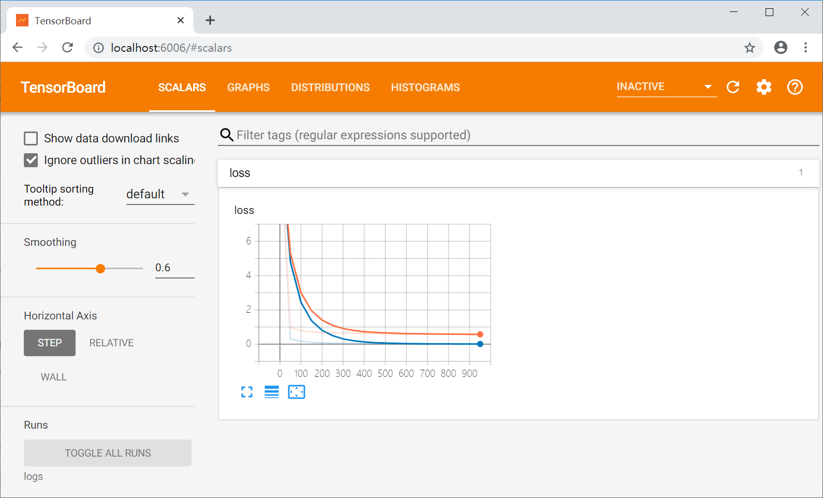This screenshot has height=498, width=823.
Task: View site information icon in address bar
Action: [98, 48]
